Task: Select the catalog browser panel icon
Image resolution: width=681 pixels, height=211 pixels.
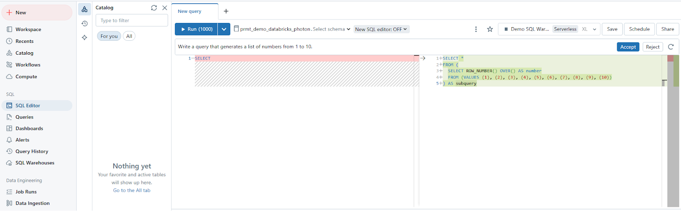Action: [84, 9]
